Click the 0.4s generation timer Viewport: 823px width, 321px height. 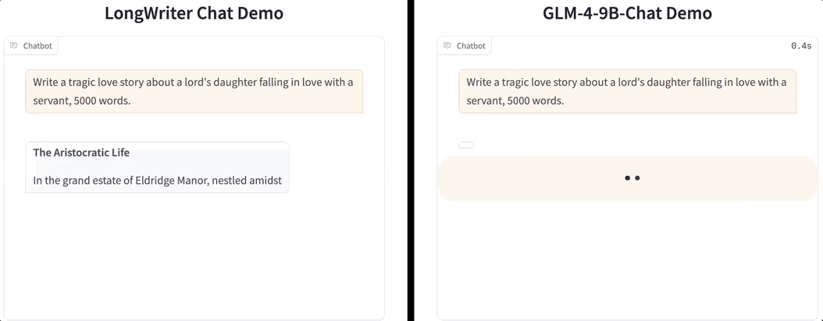(x=801, y=46)
